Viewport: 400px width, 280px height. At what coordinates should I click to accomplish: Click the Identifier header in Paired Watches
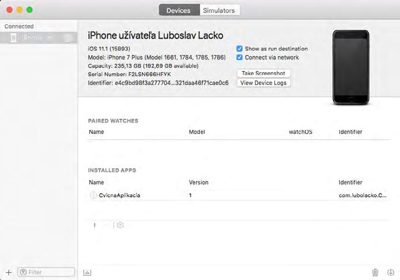pyautogui.click(x=351, y=132)
